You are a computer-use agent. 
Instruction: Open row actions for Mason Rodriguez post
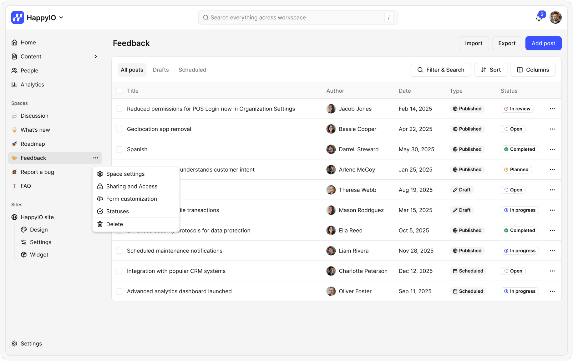click(x=552, y=210)
